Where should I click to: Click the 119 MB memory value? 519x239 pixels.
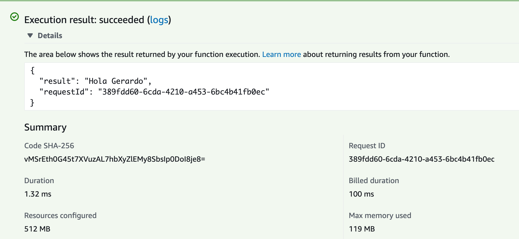pos(362,229)
